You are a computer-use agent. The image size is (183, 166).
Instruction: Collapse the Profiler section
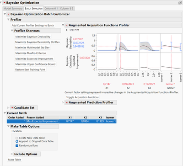tap(8, 20)
